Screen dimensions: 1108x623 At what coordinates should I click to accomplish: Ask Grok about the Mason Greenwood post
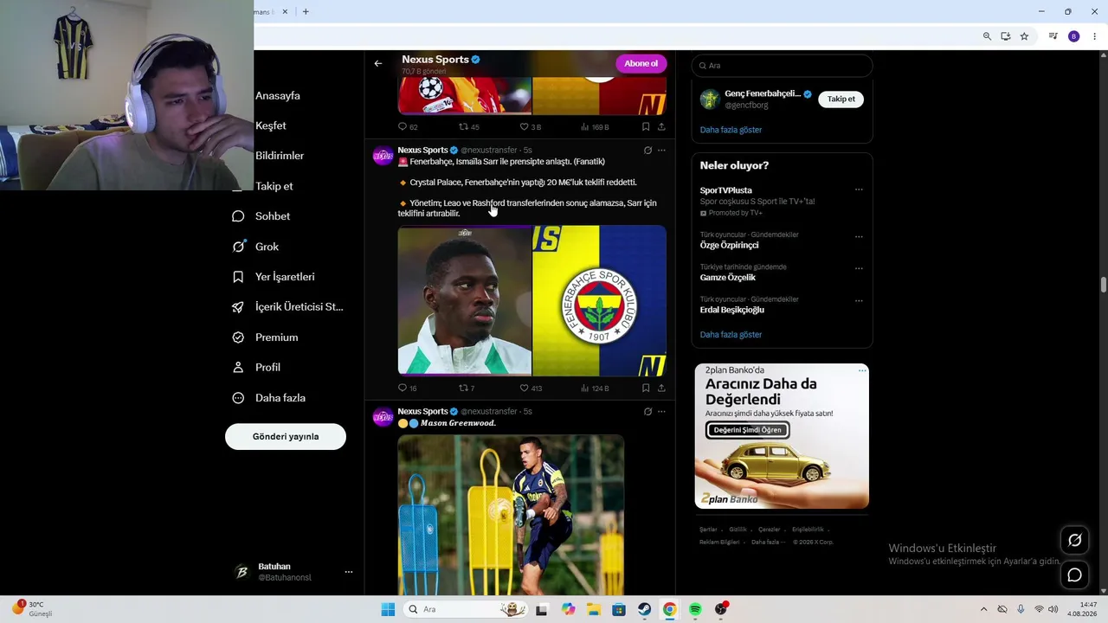click(x=647, y=411)
